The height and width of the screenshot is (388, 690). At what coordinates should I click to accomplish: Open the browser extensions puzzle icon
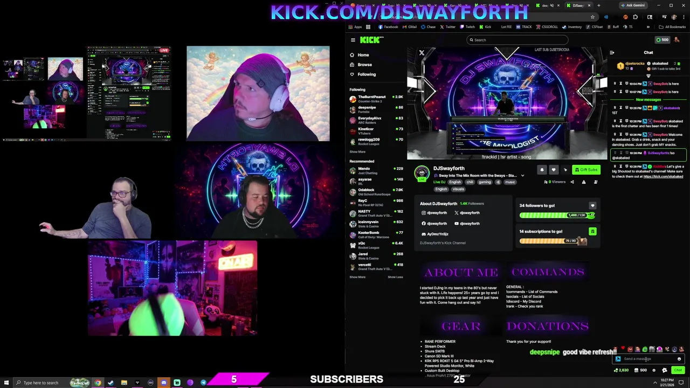tap(635, 17)
